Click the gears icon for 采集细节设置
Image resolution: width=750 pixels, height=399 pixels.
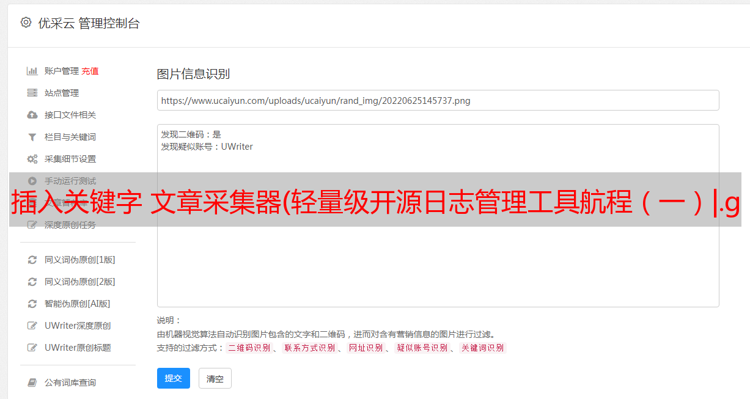(32, 159)
